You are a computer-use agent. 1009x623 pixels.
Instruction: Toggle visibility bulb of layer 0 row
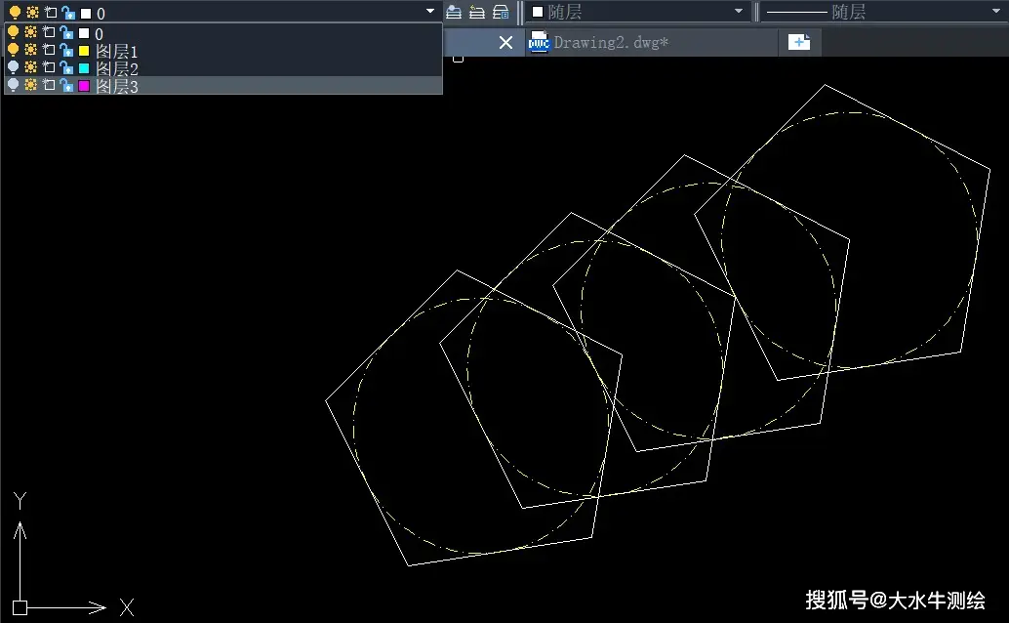(13, 32)
